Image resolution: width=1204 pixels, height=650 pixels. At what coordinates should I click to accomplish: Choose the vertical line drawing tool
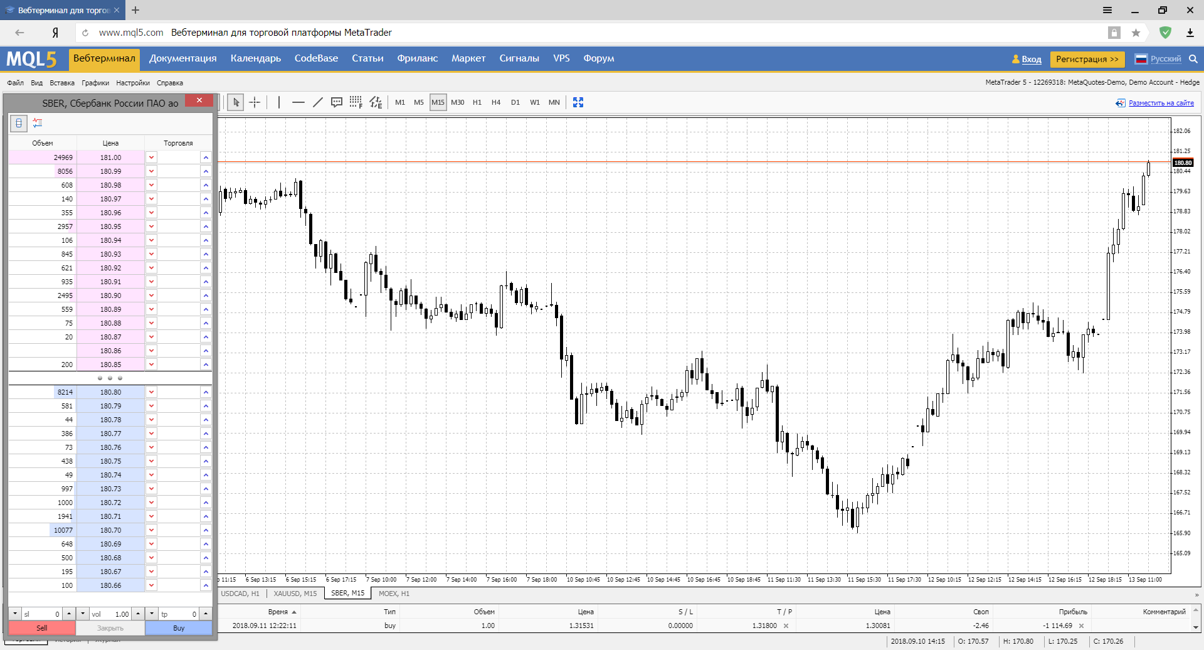[279, 102]
